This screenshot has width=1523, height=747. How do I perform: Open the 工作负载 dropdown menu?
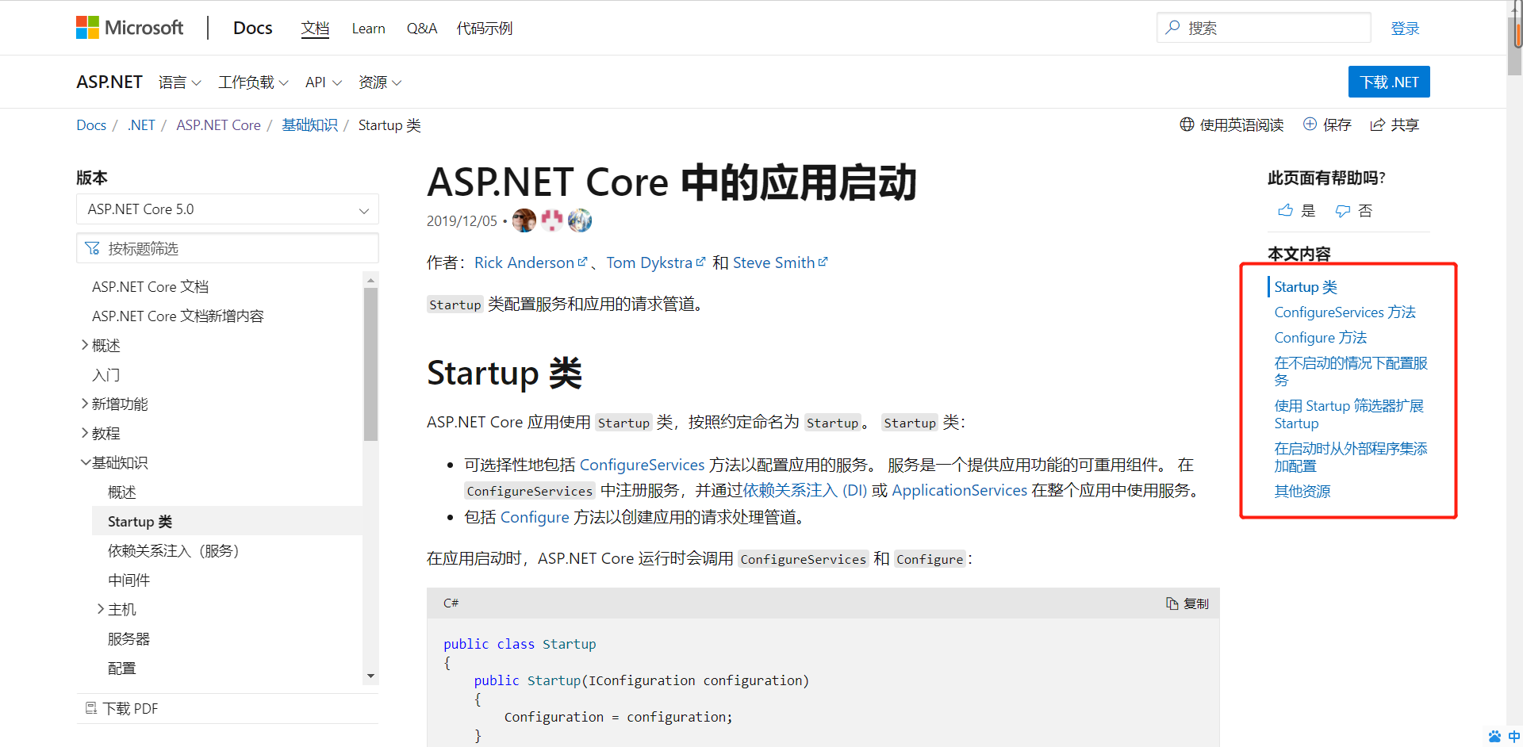click(253, 82)
